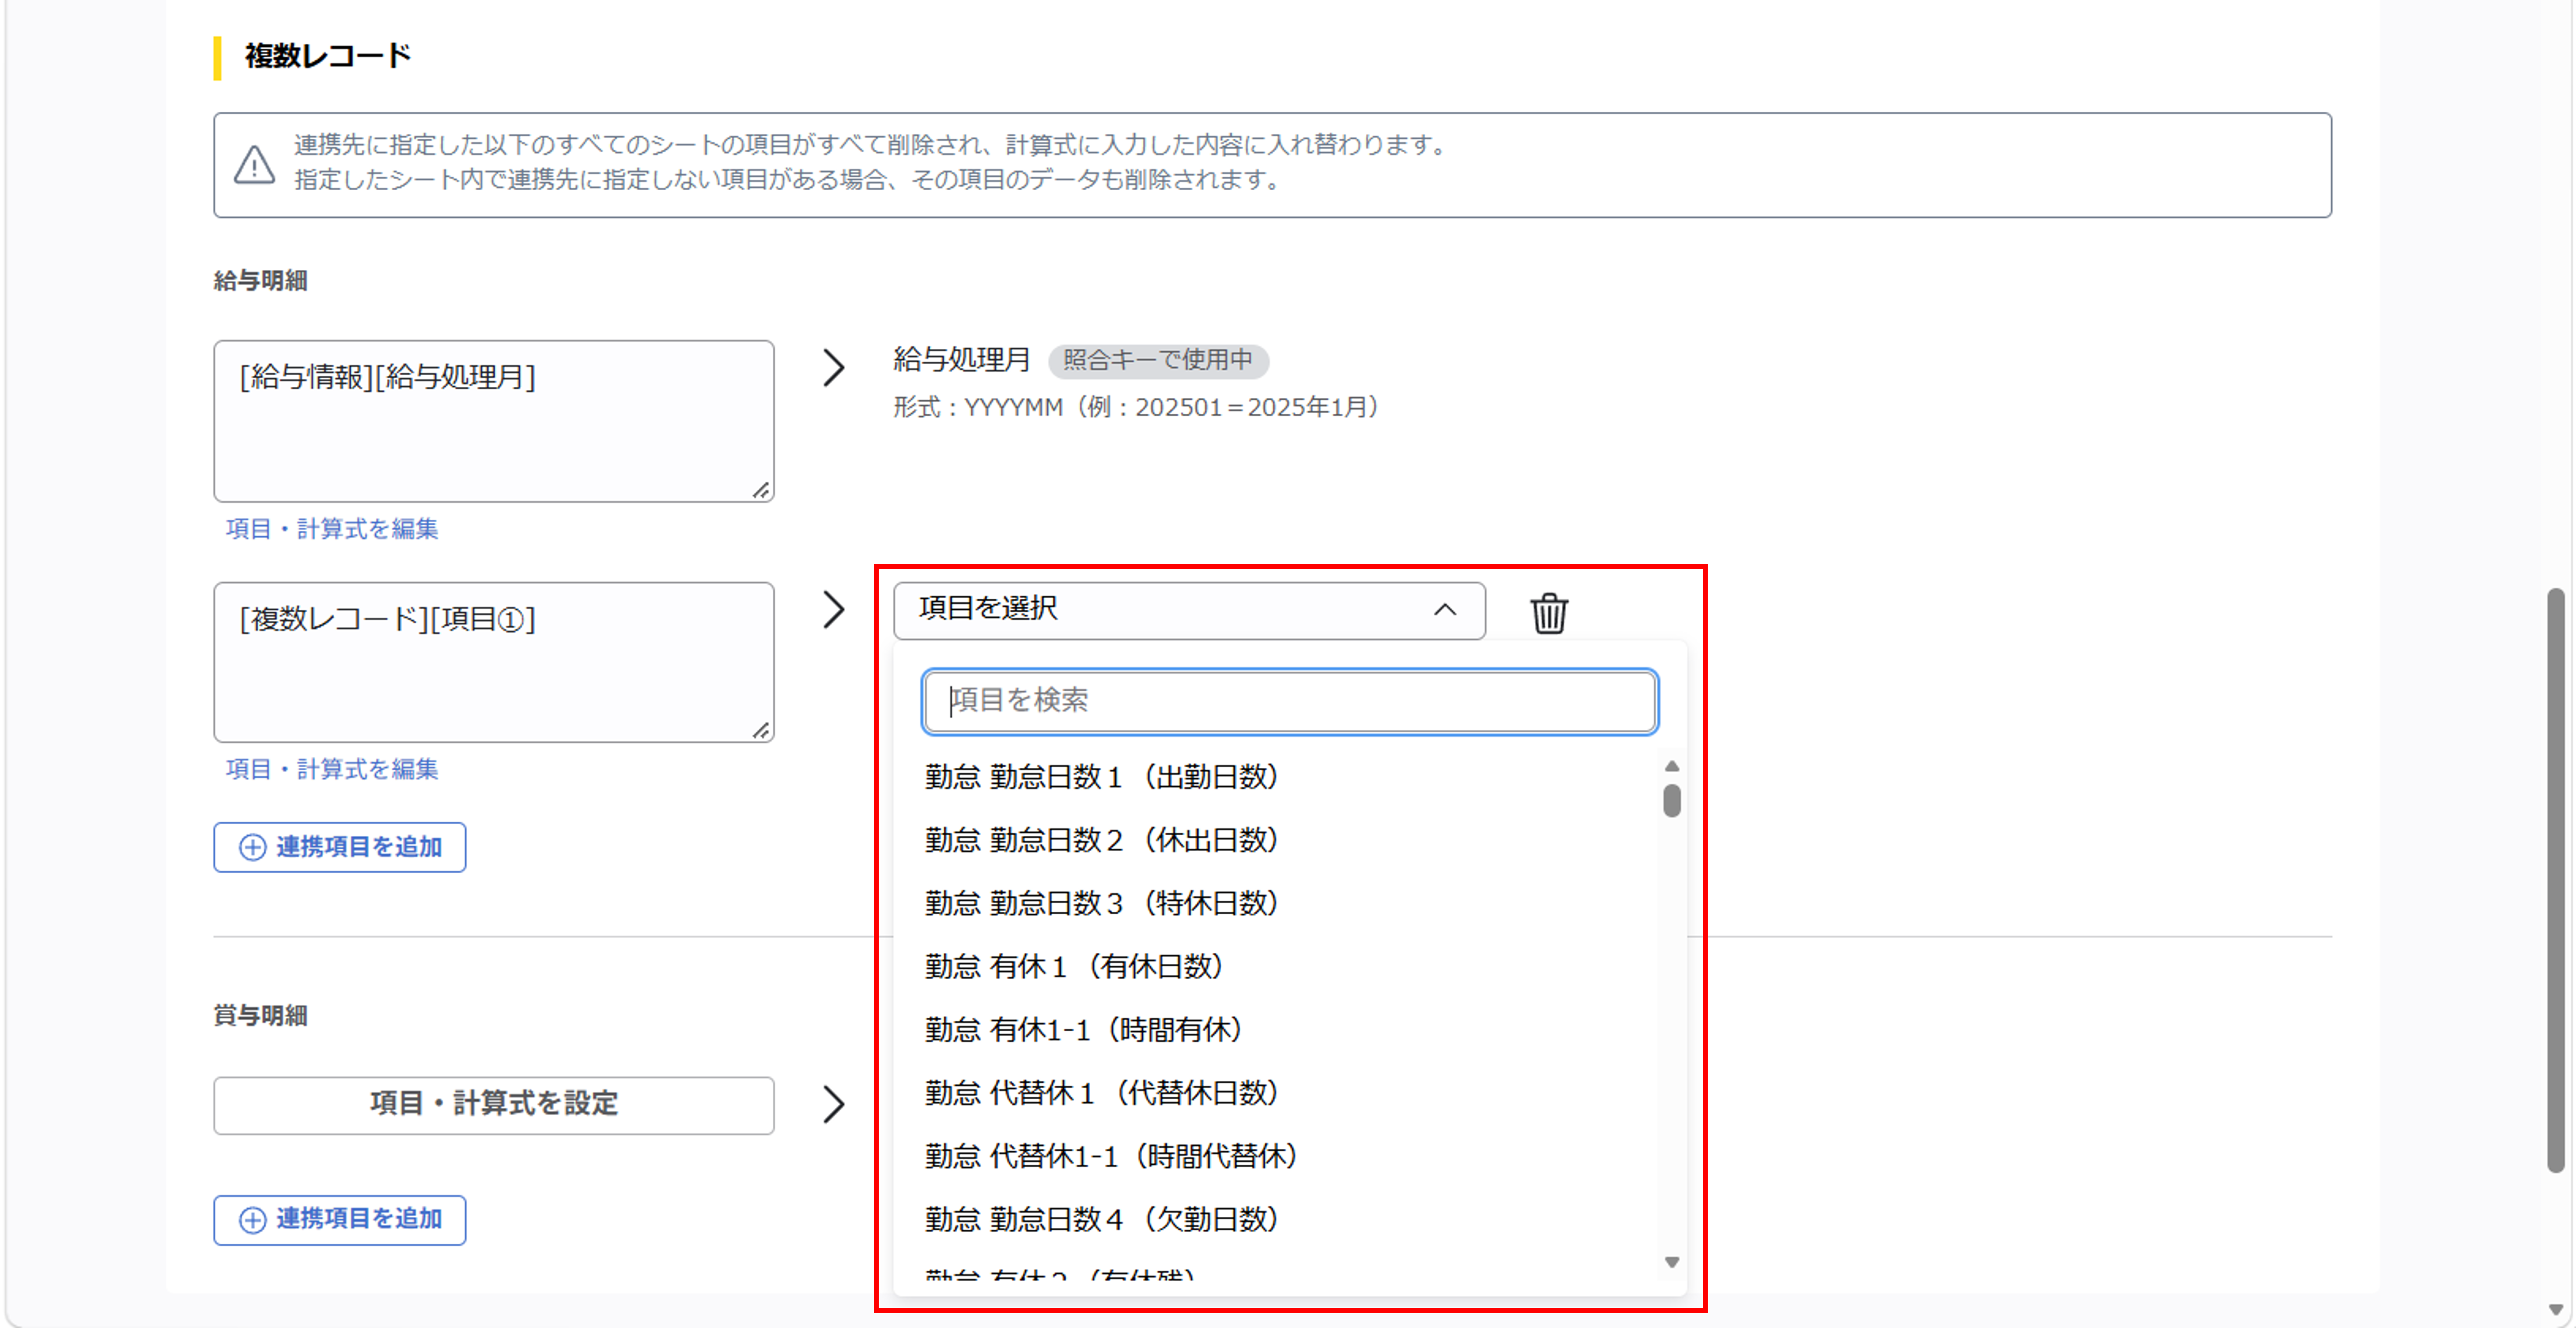Collapse the 項目を選択 dropdown
Image resolution: width=2576 pixels, height=1328 pixels.
1188,610
